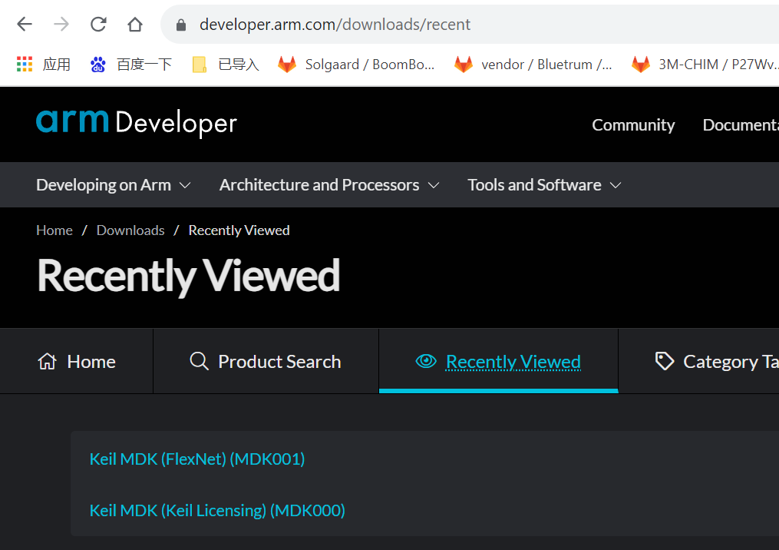Open the vendor / Bluetrum GitLab bookmark
This screenshot has height=550, width=779.
click(x=533, y=65)
